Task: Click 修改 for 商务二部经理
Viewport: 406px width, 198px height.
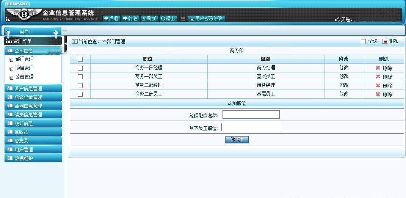Action: coord(344,85)
